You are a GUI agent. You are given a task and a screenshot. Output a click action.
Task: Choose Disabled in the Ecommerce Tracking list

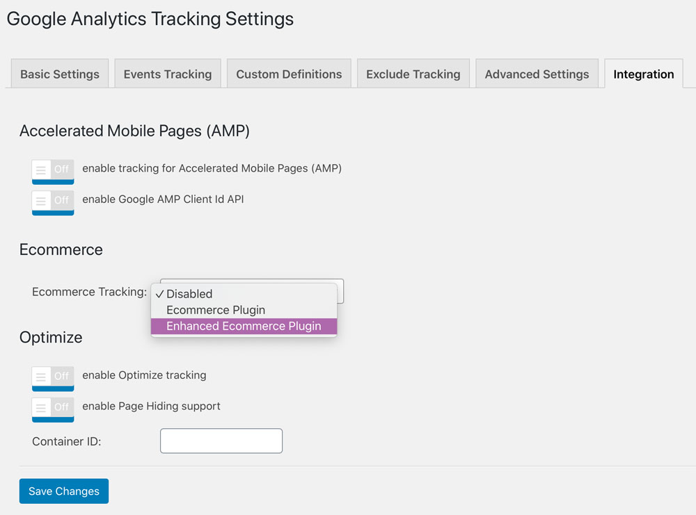click(244, 294)
